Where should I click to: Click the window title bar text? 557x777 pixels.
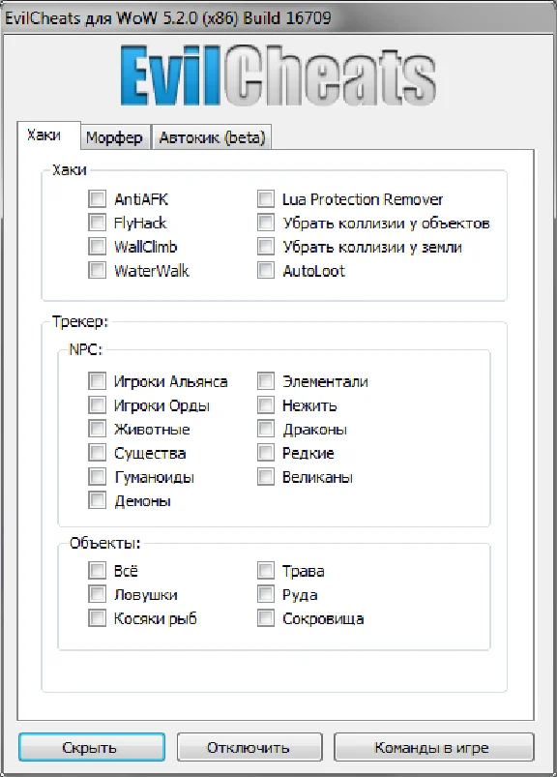(x=168, y=18)
